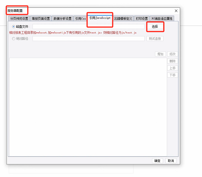Screen dimensions: 202x177
Task: Click the 修改 button
Action: coord(172,54)
